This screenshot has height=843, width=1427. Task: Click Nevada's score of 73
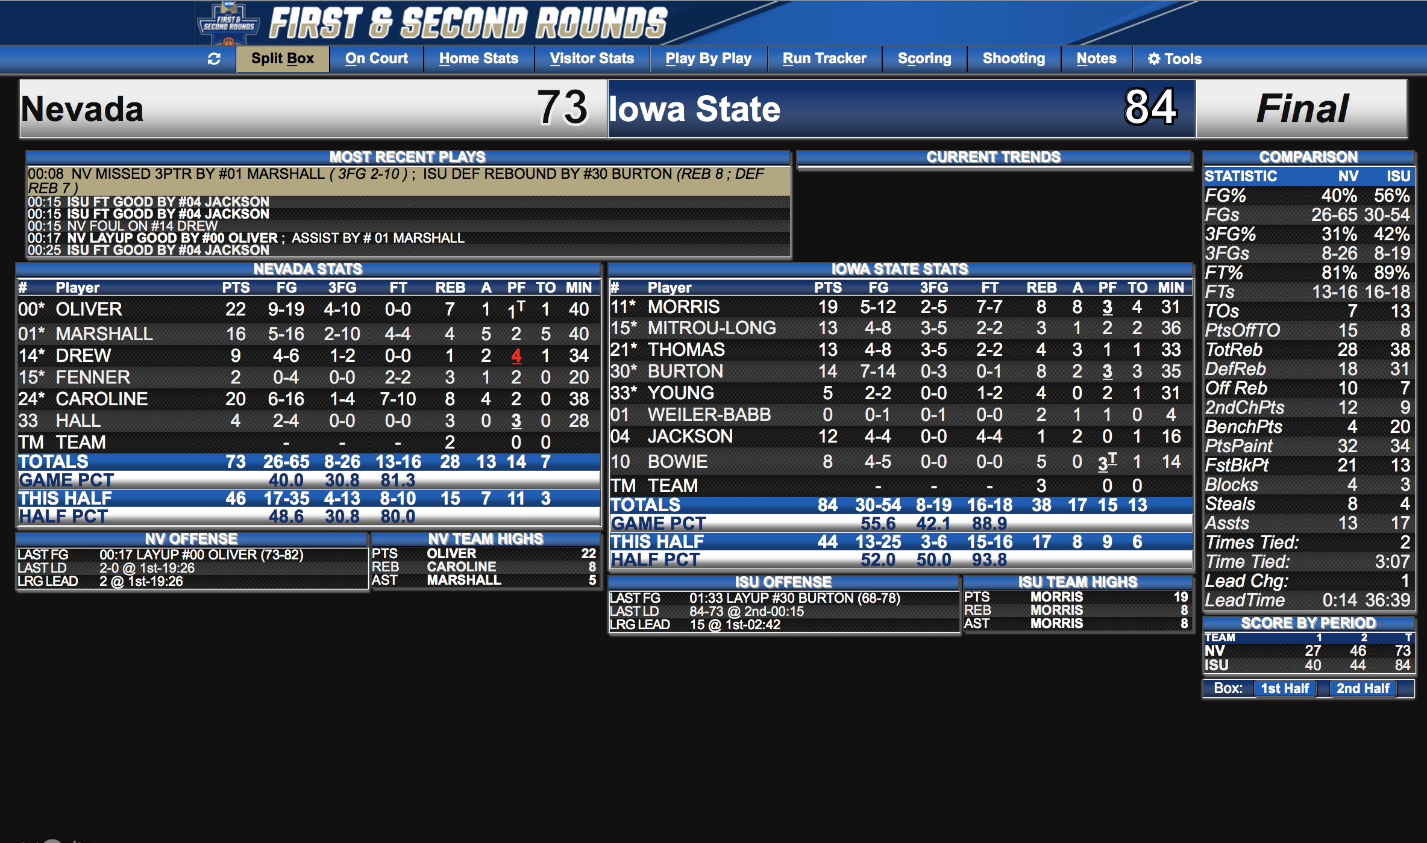(562, 108)
